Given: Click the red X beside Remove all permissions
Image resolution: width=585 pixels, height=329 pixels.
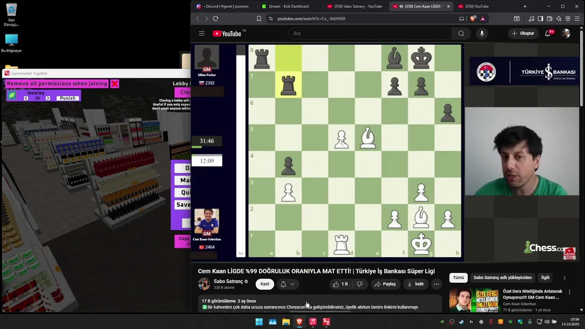Looking at the screenshot, I should [115, 84].
